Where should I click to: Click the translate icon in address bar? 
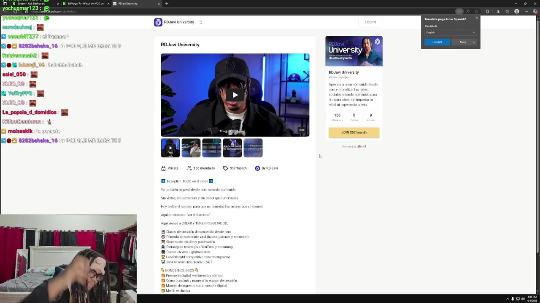[x=459, y=11]
